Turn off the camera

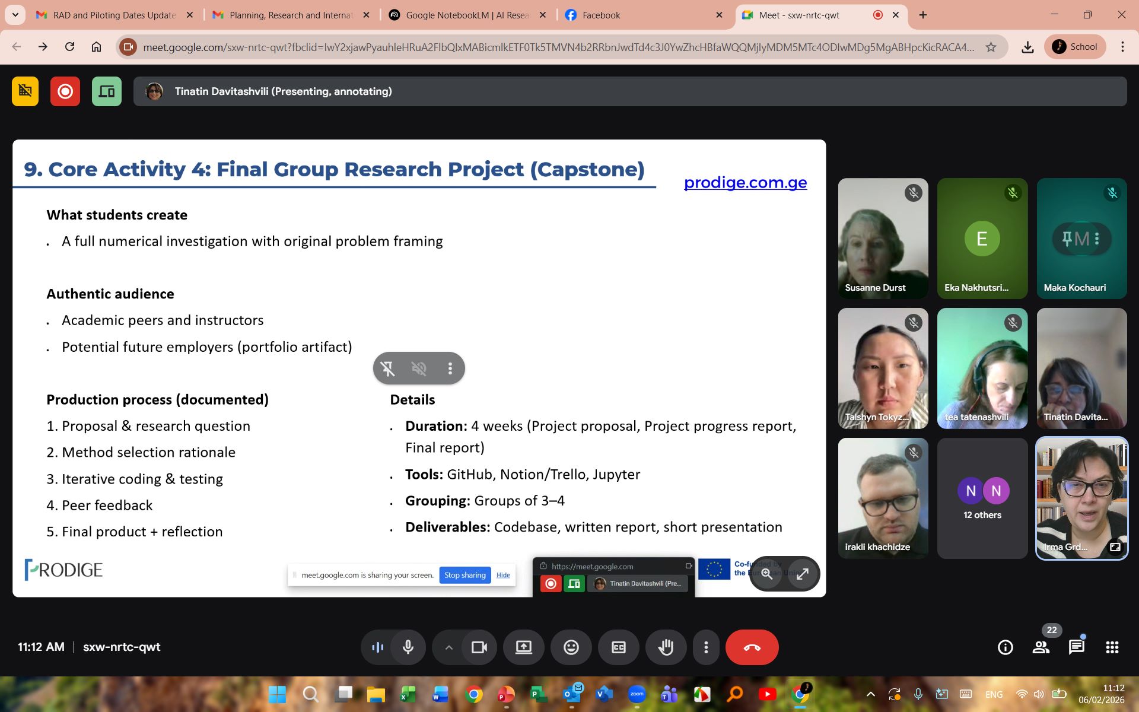point(479,647)
